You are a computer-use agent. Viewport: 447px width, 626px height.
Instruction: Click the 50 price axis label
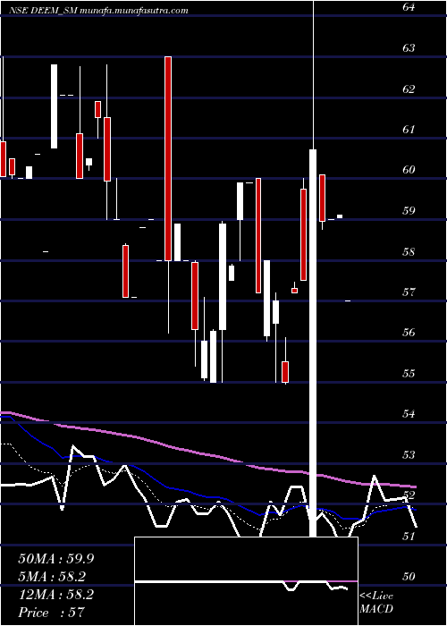tap(408, 577)
